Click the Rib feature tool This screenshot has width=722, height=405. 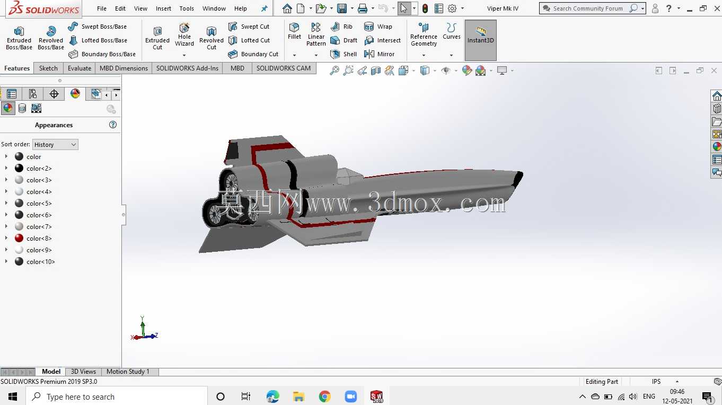341,27
